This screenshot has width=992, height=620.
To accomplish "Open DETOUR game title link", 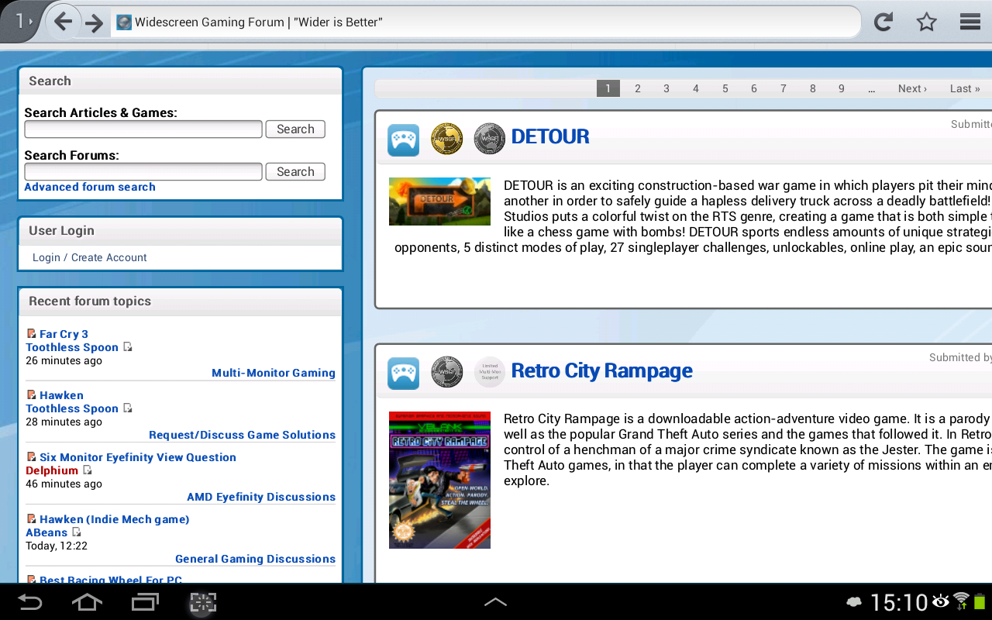I will pyautogui.click(x=550, y=136).
